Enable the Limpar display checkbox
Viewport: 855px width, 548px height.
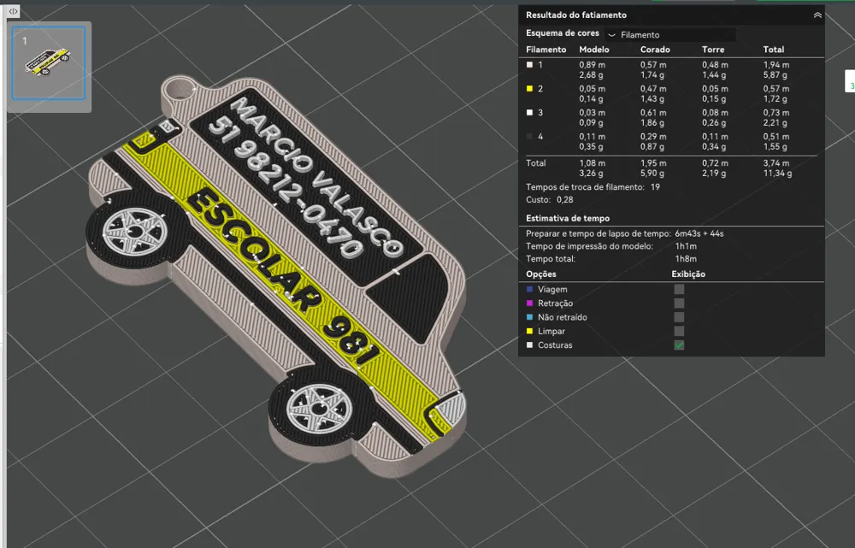pyautogui.click(x=679, y=331)
